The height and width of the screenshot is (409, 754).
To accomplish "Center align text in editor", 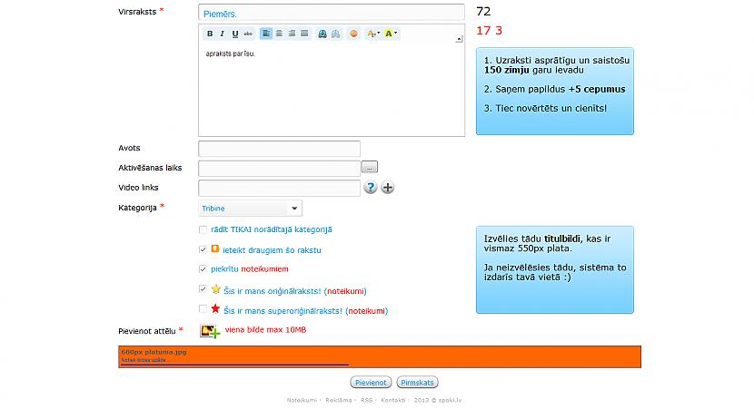I will tap(279, 34).
